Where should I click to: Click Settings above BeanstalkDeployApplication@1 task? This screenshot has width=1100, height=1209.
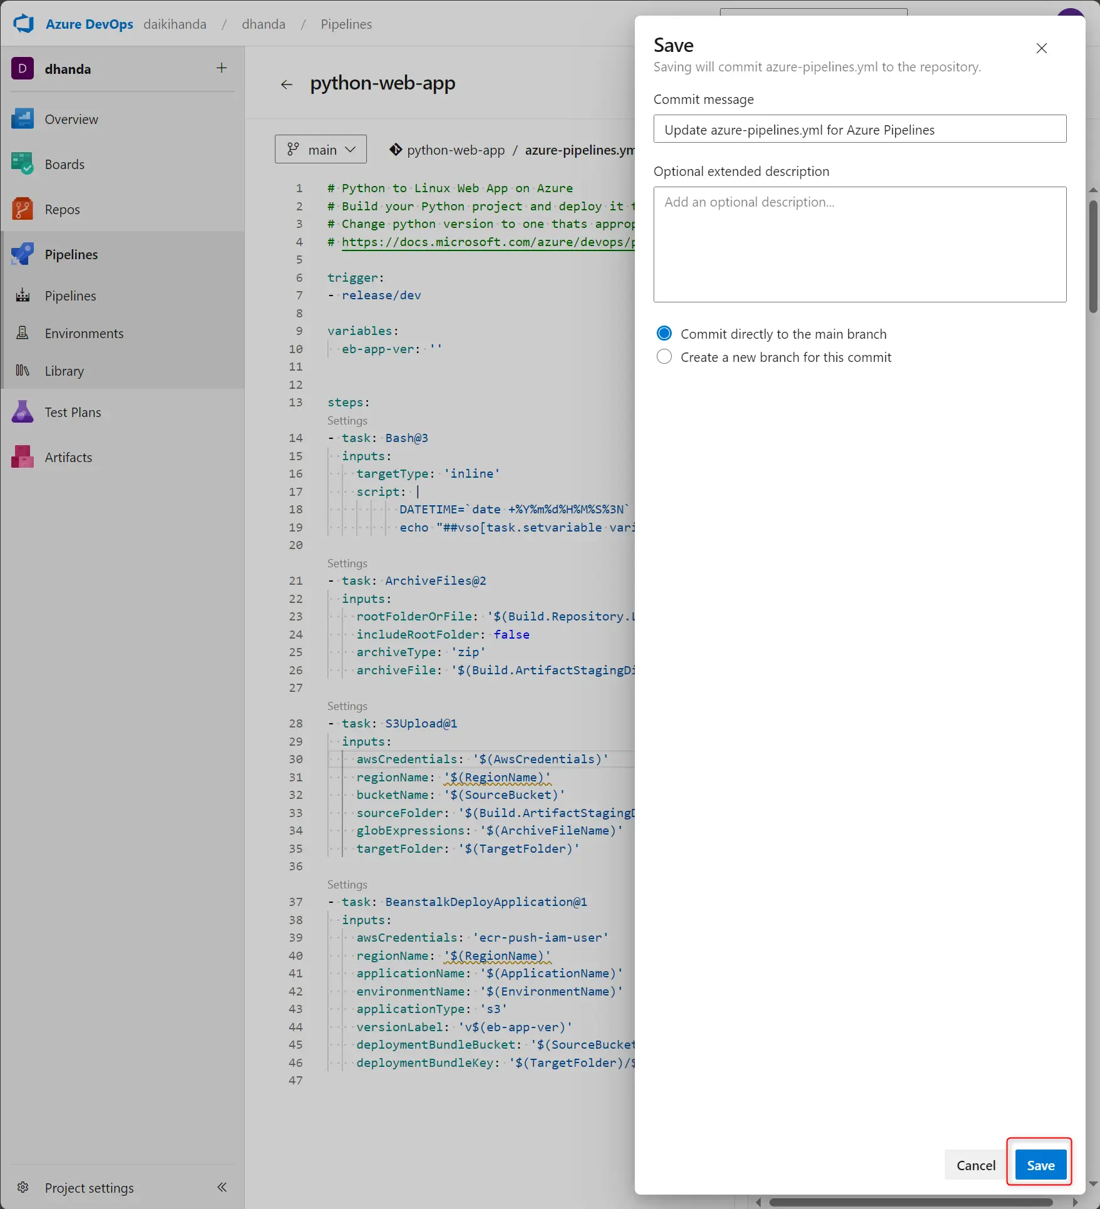click(347, 884)
